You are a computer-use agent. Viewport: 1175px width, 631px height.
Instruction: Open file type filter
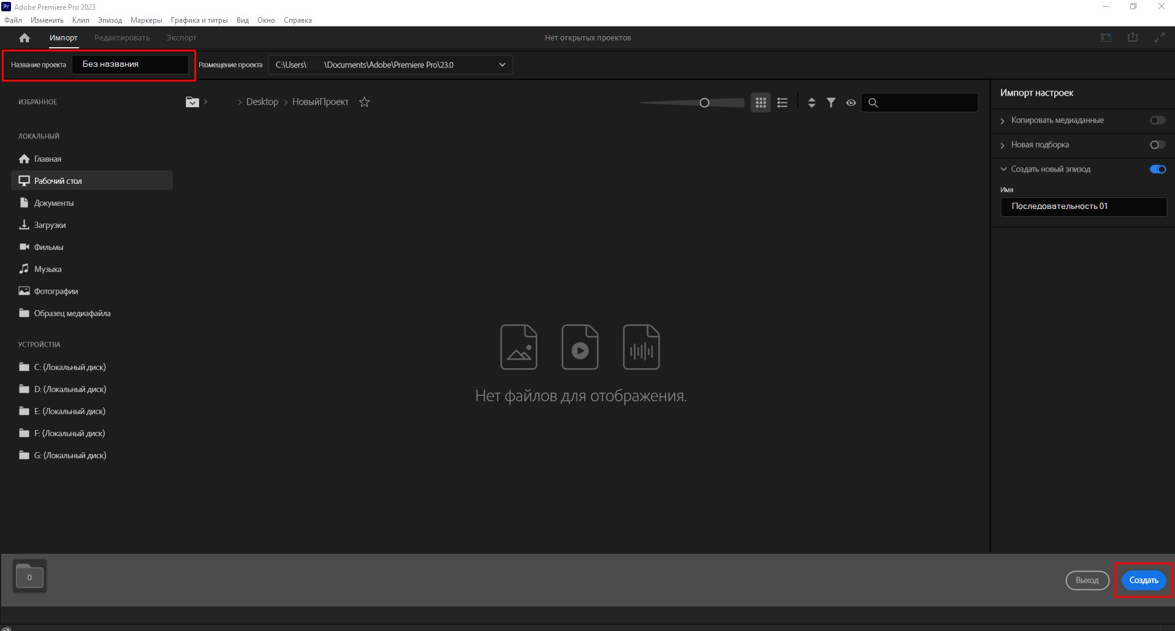(x=831, y=103)
